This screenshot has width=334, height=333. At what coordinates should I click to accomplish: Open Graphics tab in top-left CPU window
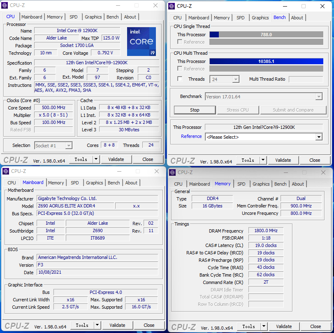coord(93,17)
